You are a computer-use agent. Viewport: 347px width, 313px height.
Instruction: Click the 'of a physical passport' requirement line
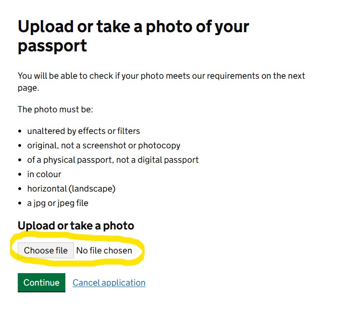[x=112, y=160]
